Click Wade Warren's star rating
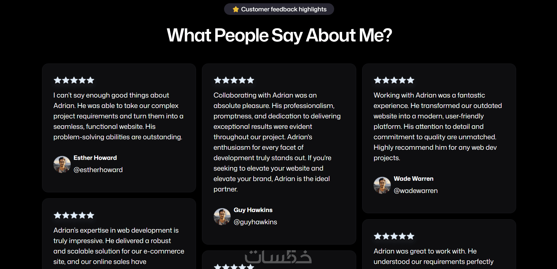The width and height of the screenshot is (557, 269). click(394, 80)
